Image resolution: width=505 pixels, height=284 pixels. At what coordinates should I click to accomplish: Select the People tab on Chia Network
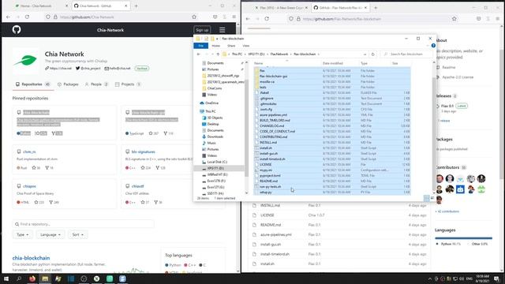point(96,84)
